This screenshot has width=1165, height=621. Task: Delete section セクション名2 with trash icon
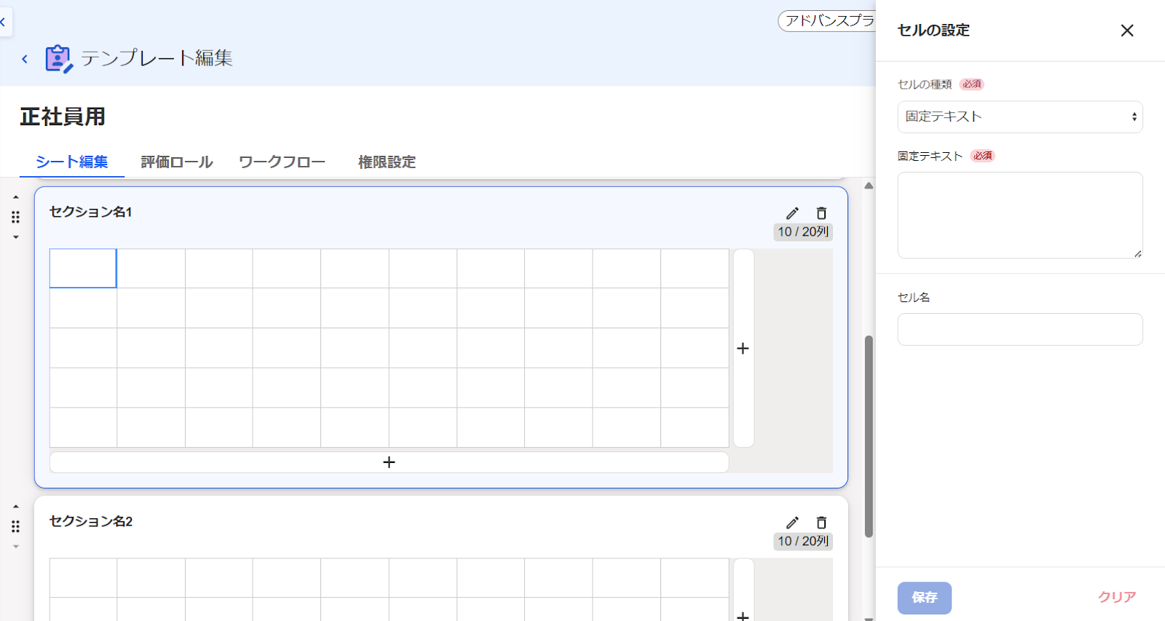pos(821,523)
